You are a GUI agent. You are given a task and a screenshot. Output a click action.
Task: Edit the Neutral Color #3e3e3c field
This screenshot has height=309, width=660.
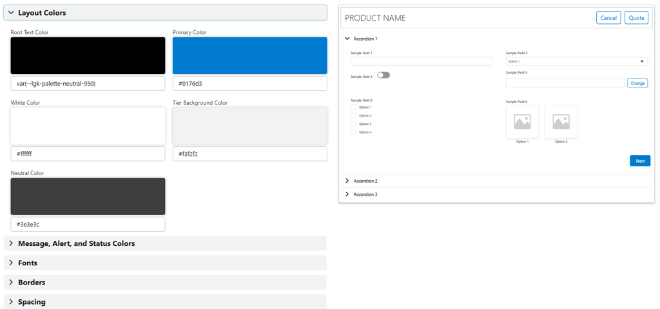(x=88, y=224)
